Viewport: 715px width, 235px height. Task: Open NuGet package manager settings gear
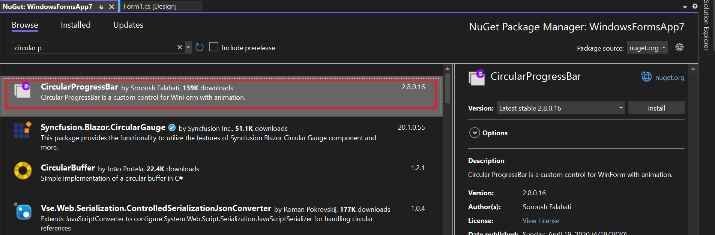(x=679, y=47)
